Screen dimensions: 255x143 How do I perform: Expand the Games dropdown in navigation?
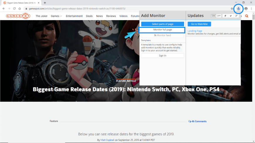pyautogui.click(x=56, y=16)
